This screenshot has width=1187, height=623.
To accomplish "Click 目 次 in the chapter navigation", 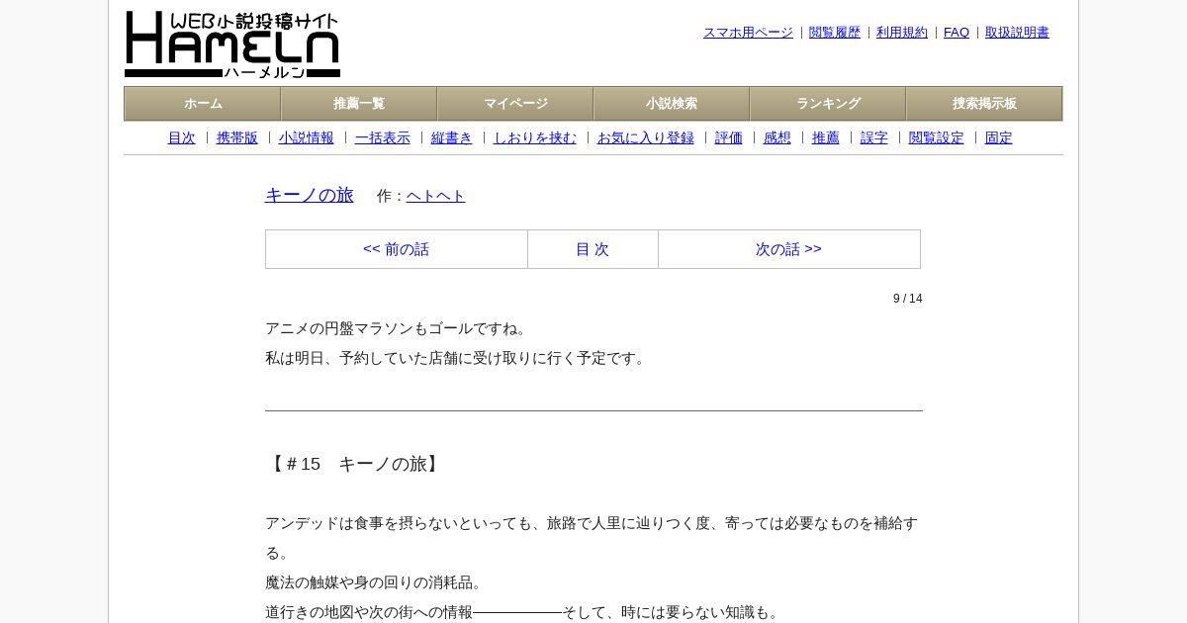I will click(x=593, y=249).
